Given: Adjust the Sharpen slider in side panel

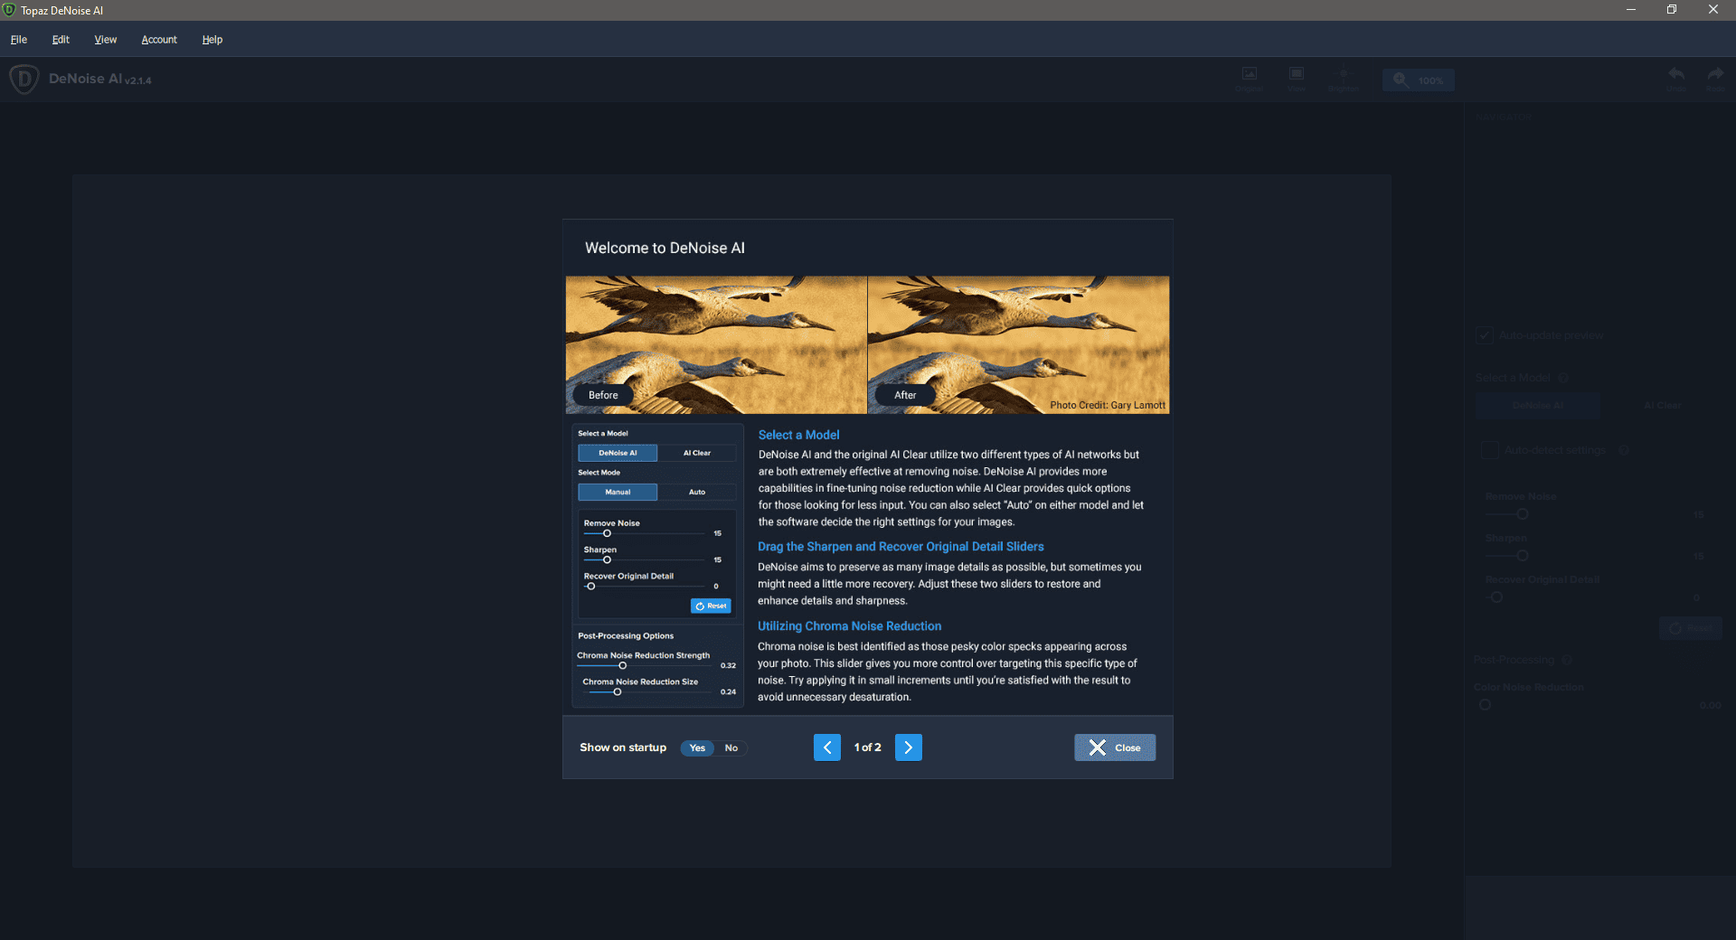Looking at the screenshot, I should point(1523,556).
